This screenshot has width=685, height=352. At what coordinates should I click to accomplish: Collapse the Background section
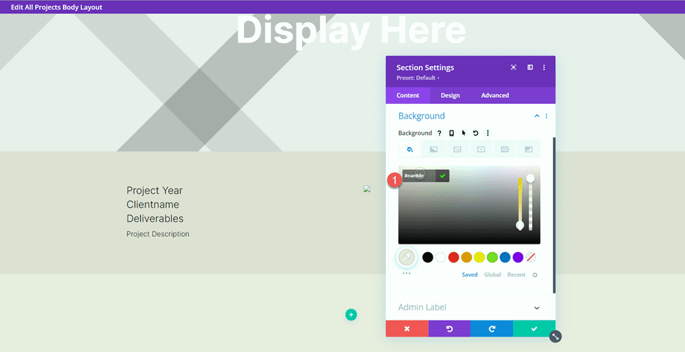537,116
